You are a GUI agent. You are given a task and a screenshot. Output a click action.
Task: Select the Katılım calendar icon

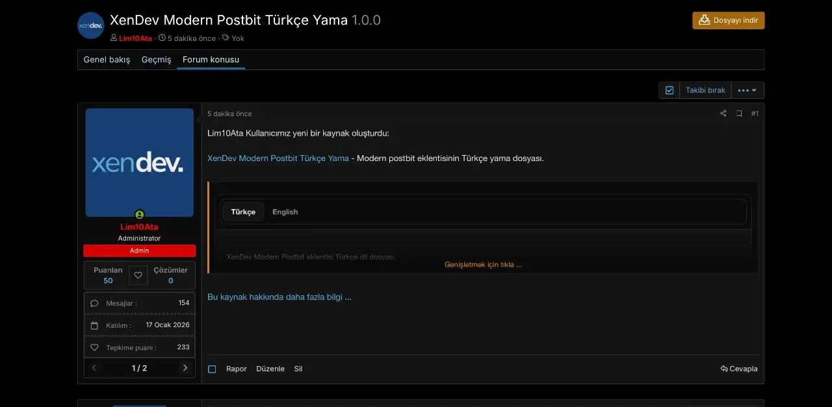click(94, 325)
